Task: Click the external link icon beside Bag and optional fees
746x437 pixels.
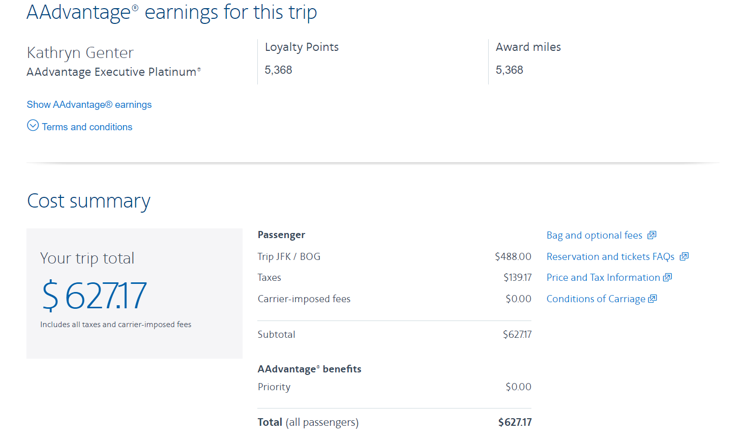Action: pos(651,235)
